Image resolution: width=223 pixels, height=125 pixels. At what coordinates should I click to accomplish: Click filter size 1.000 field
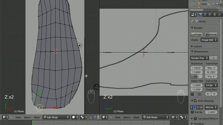(x=211, y=112)
